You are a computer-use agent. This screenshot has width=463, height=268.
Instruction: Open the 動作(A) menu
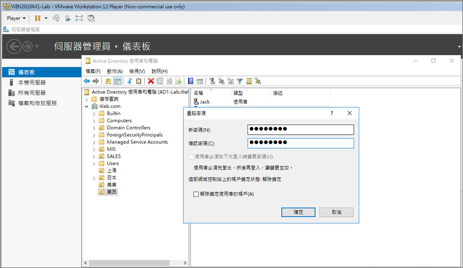pyautogui.click(x=115, y=71)
